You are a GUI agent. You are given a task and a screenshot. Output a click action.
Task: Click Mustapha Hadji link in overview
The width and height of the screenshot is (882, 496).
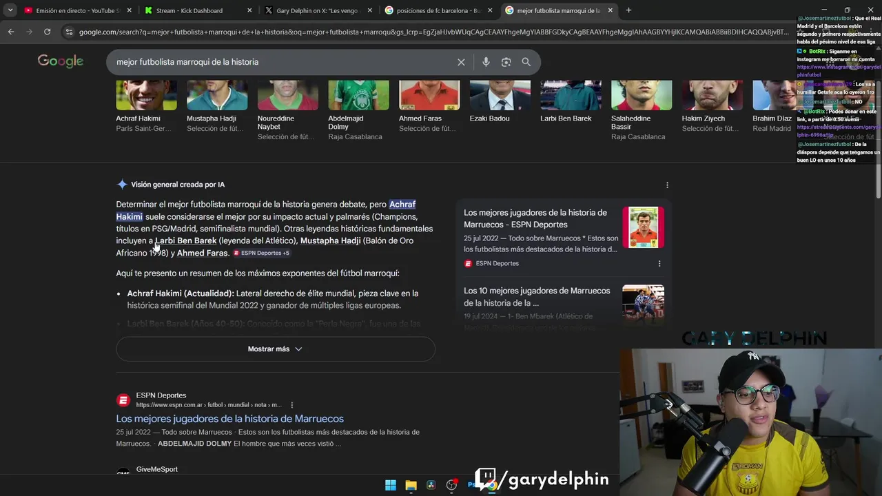pyautogui.click(x=330, y=240)
